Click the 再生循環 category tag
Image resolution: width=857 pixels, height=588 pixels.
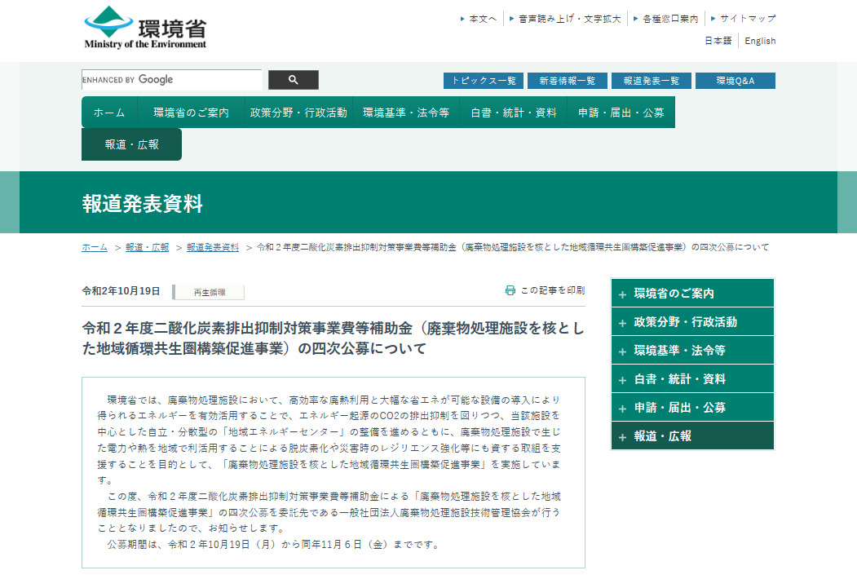[210, 292]
